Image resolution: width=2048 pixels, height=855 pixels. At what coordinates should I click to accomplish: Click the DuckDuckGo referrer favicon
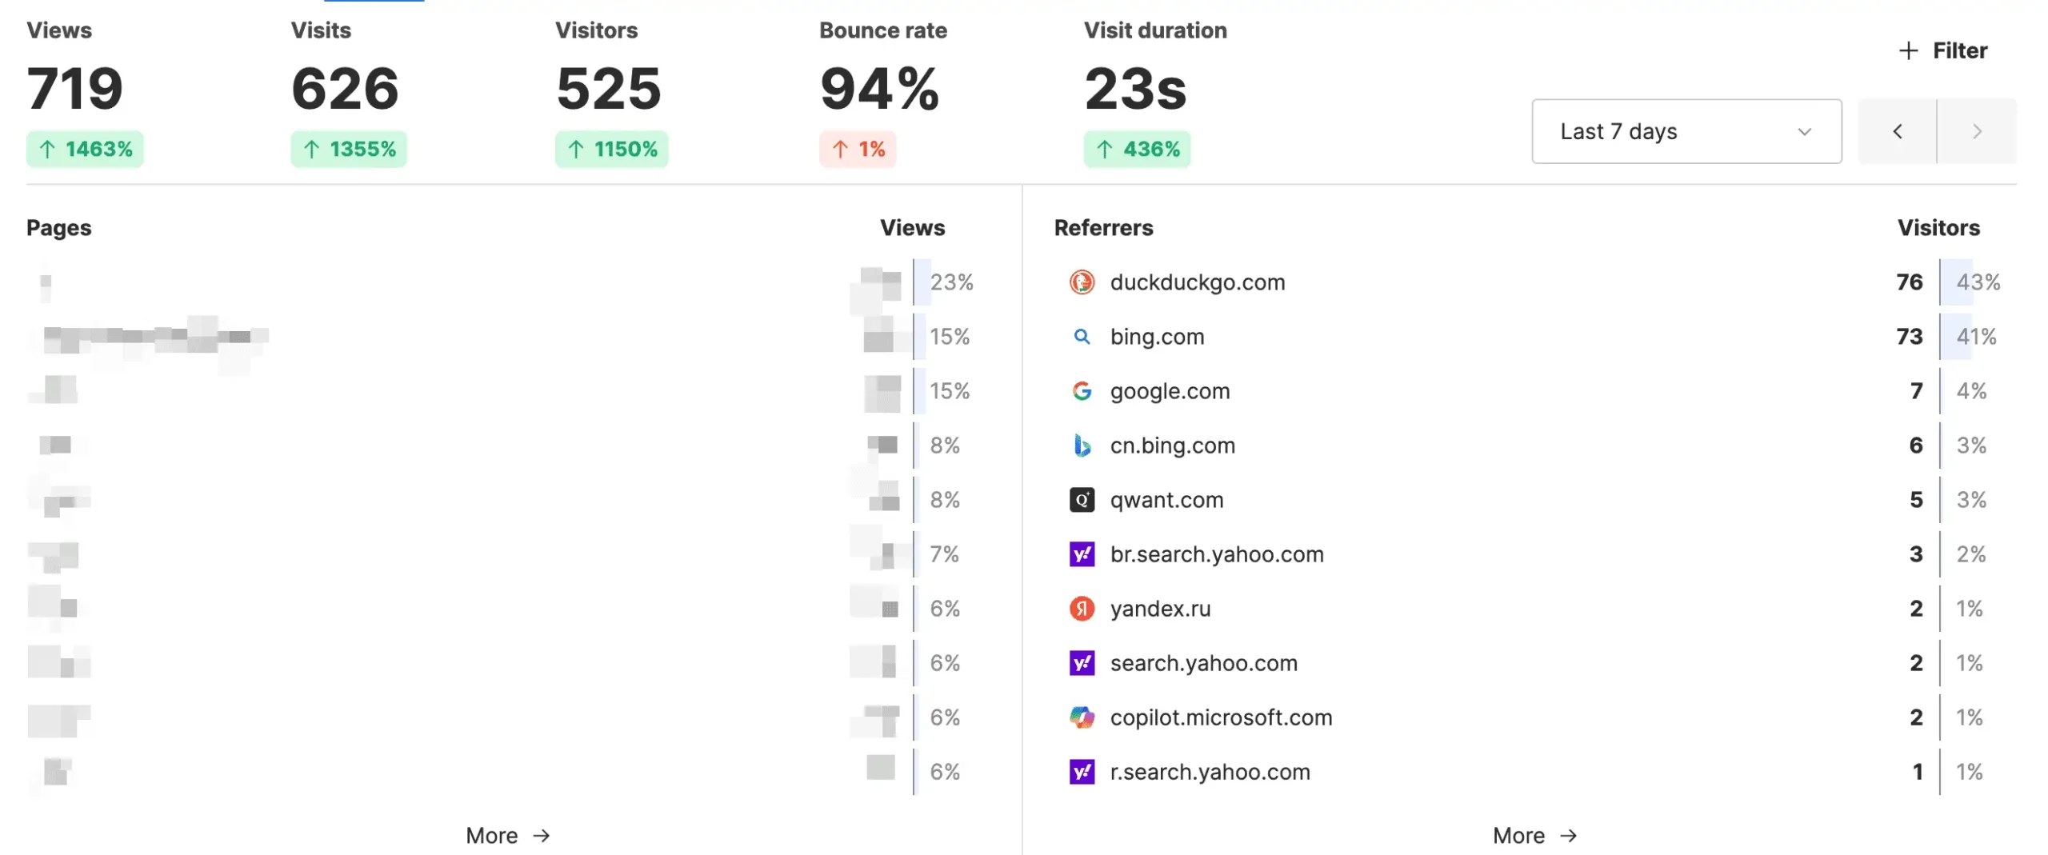[1082, 282]
